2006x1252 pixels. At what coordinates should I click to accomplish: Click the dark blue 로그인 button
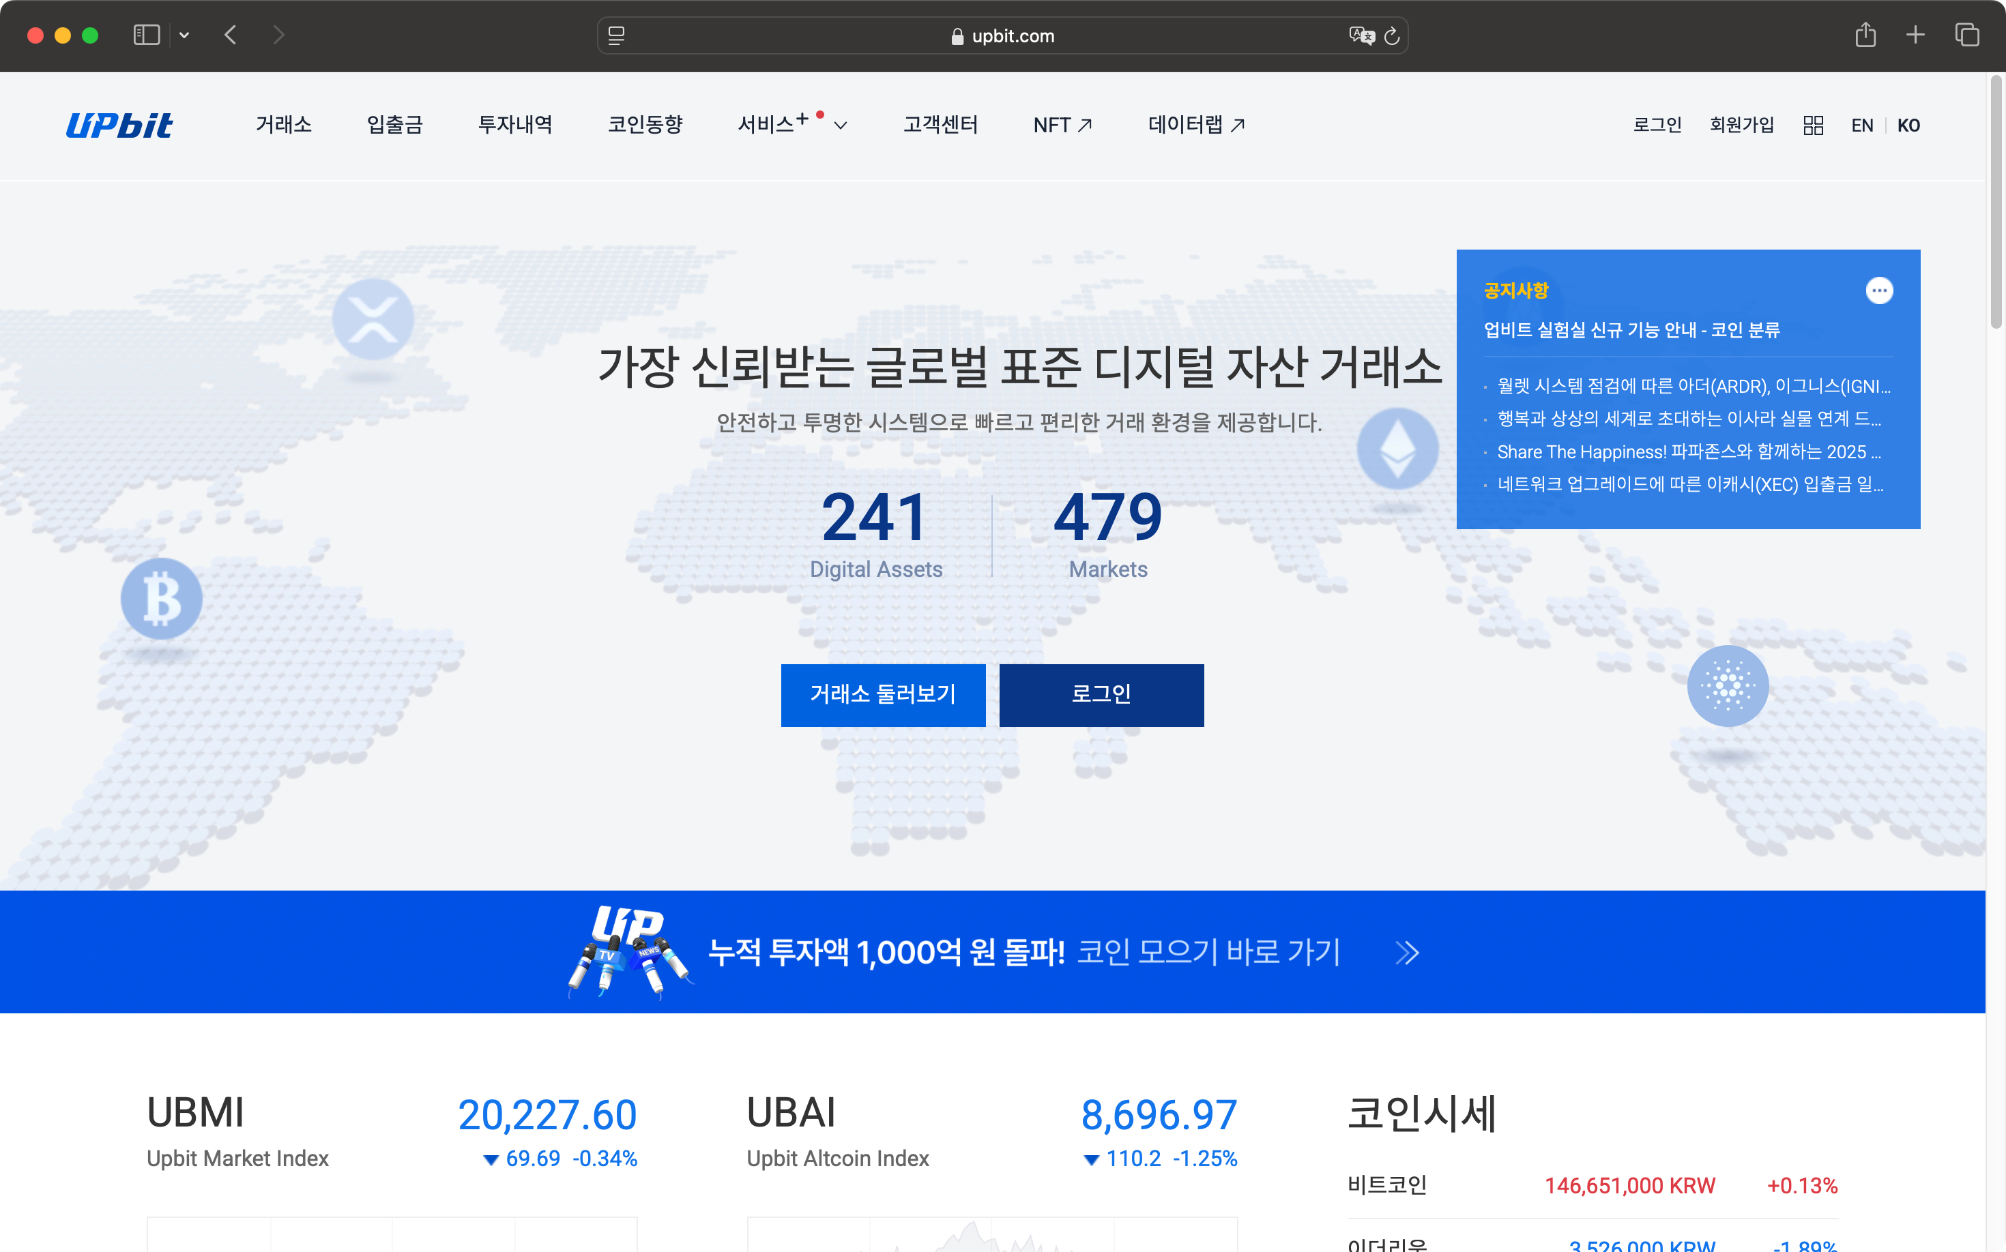click(x=1101, y=695)
